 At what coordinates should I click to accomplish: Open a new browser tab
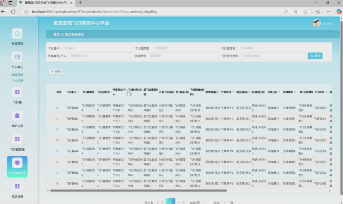tap(80, 3)
